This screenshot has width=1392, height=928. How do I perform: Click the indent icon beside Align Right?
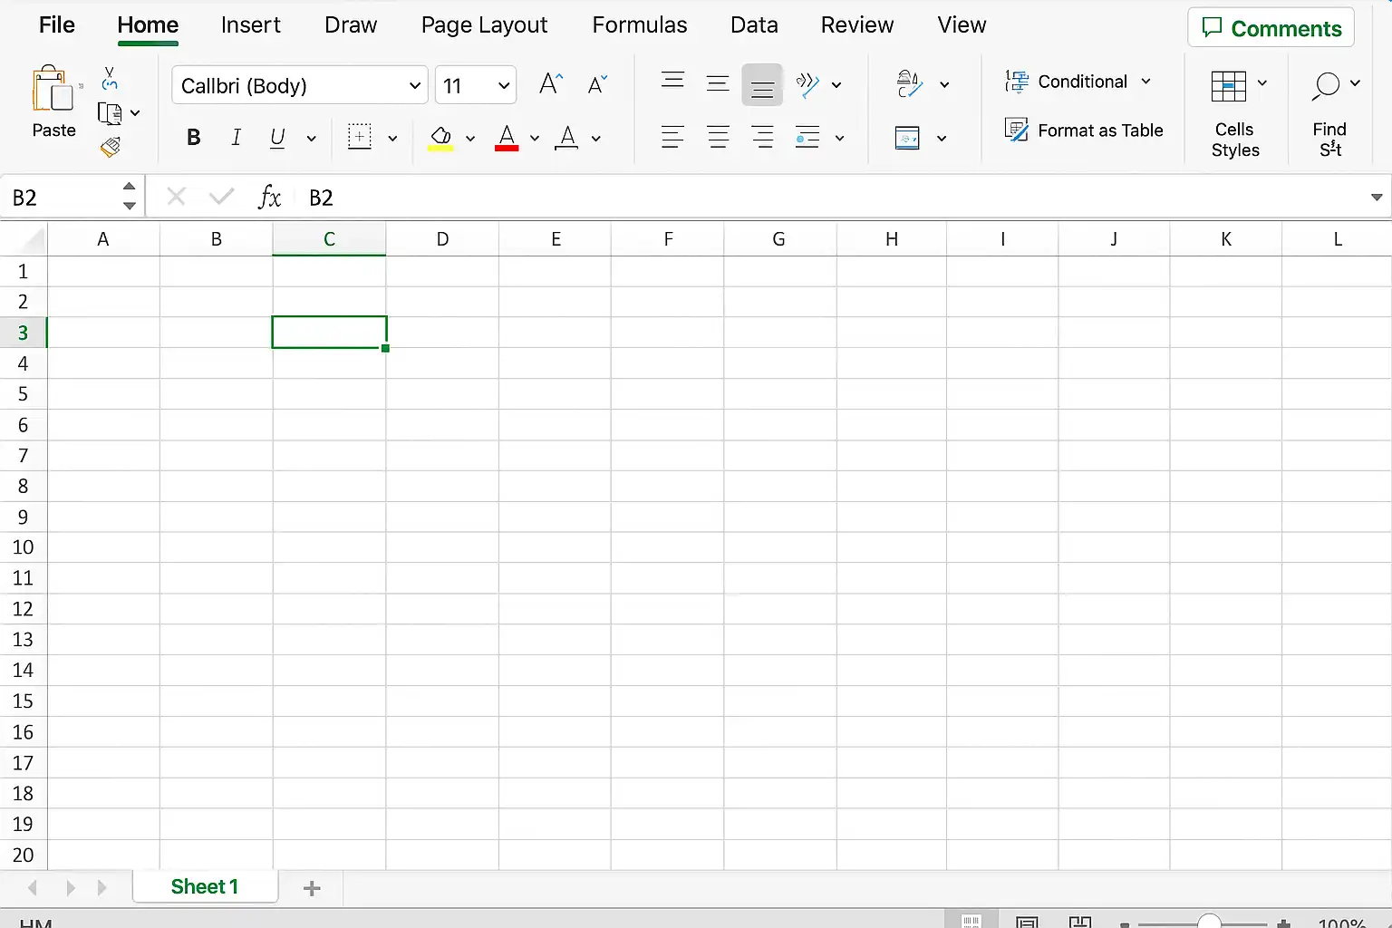807,138
